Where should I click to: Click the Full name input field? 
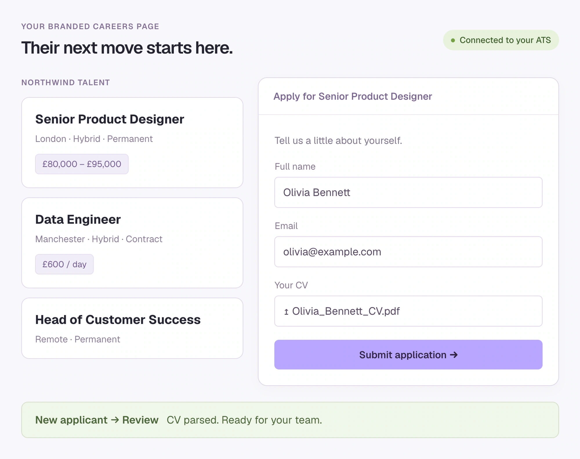pos(408,192)
